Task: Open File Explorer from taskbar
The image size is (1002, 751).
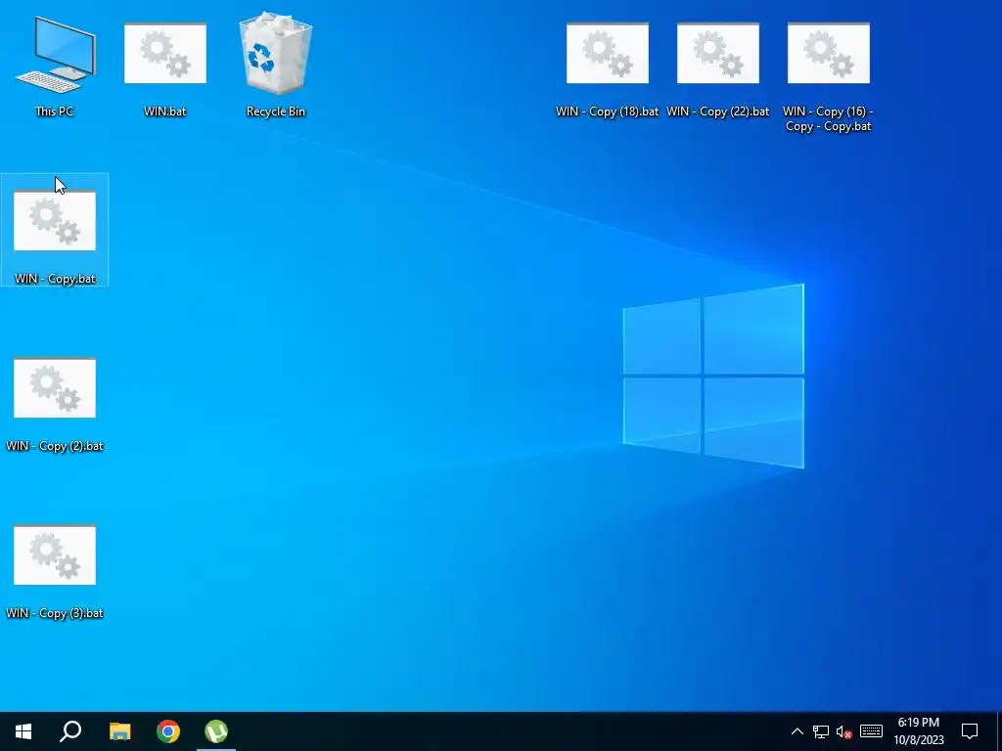Action: 119,731
